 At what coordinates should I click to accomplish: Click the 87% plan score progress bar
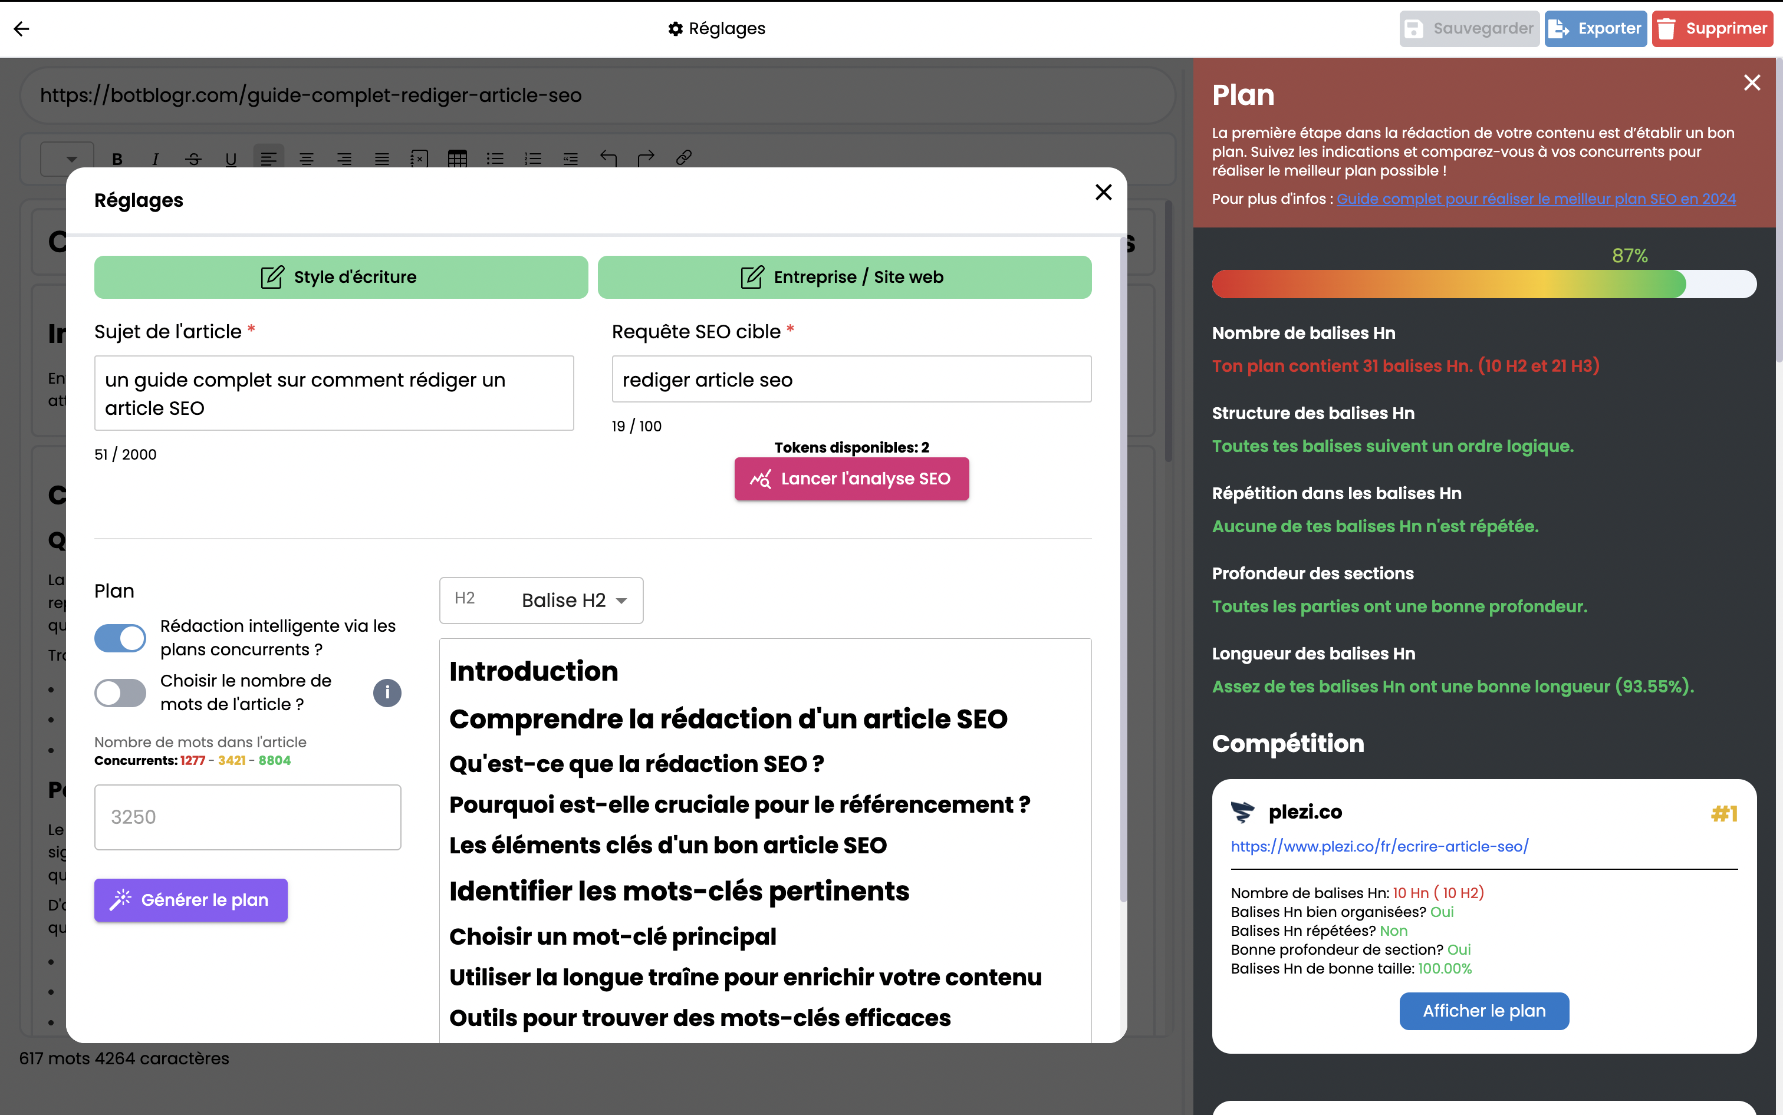[x=1483, y=285]
